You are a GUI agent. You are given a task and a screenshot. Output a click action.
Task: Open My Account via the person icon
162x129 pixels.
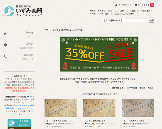click(x=116, y=5)
